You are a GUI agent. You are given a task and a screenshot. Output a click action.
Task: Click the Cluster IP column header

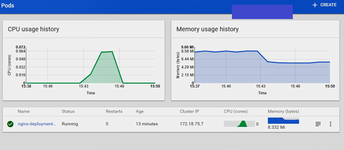pos(189,111)
